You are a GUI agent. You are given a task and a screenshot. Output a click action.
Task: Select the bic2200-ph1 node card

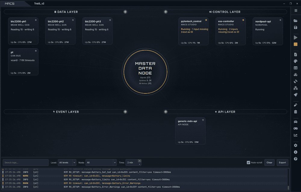click(x=23, y=31)
